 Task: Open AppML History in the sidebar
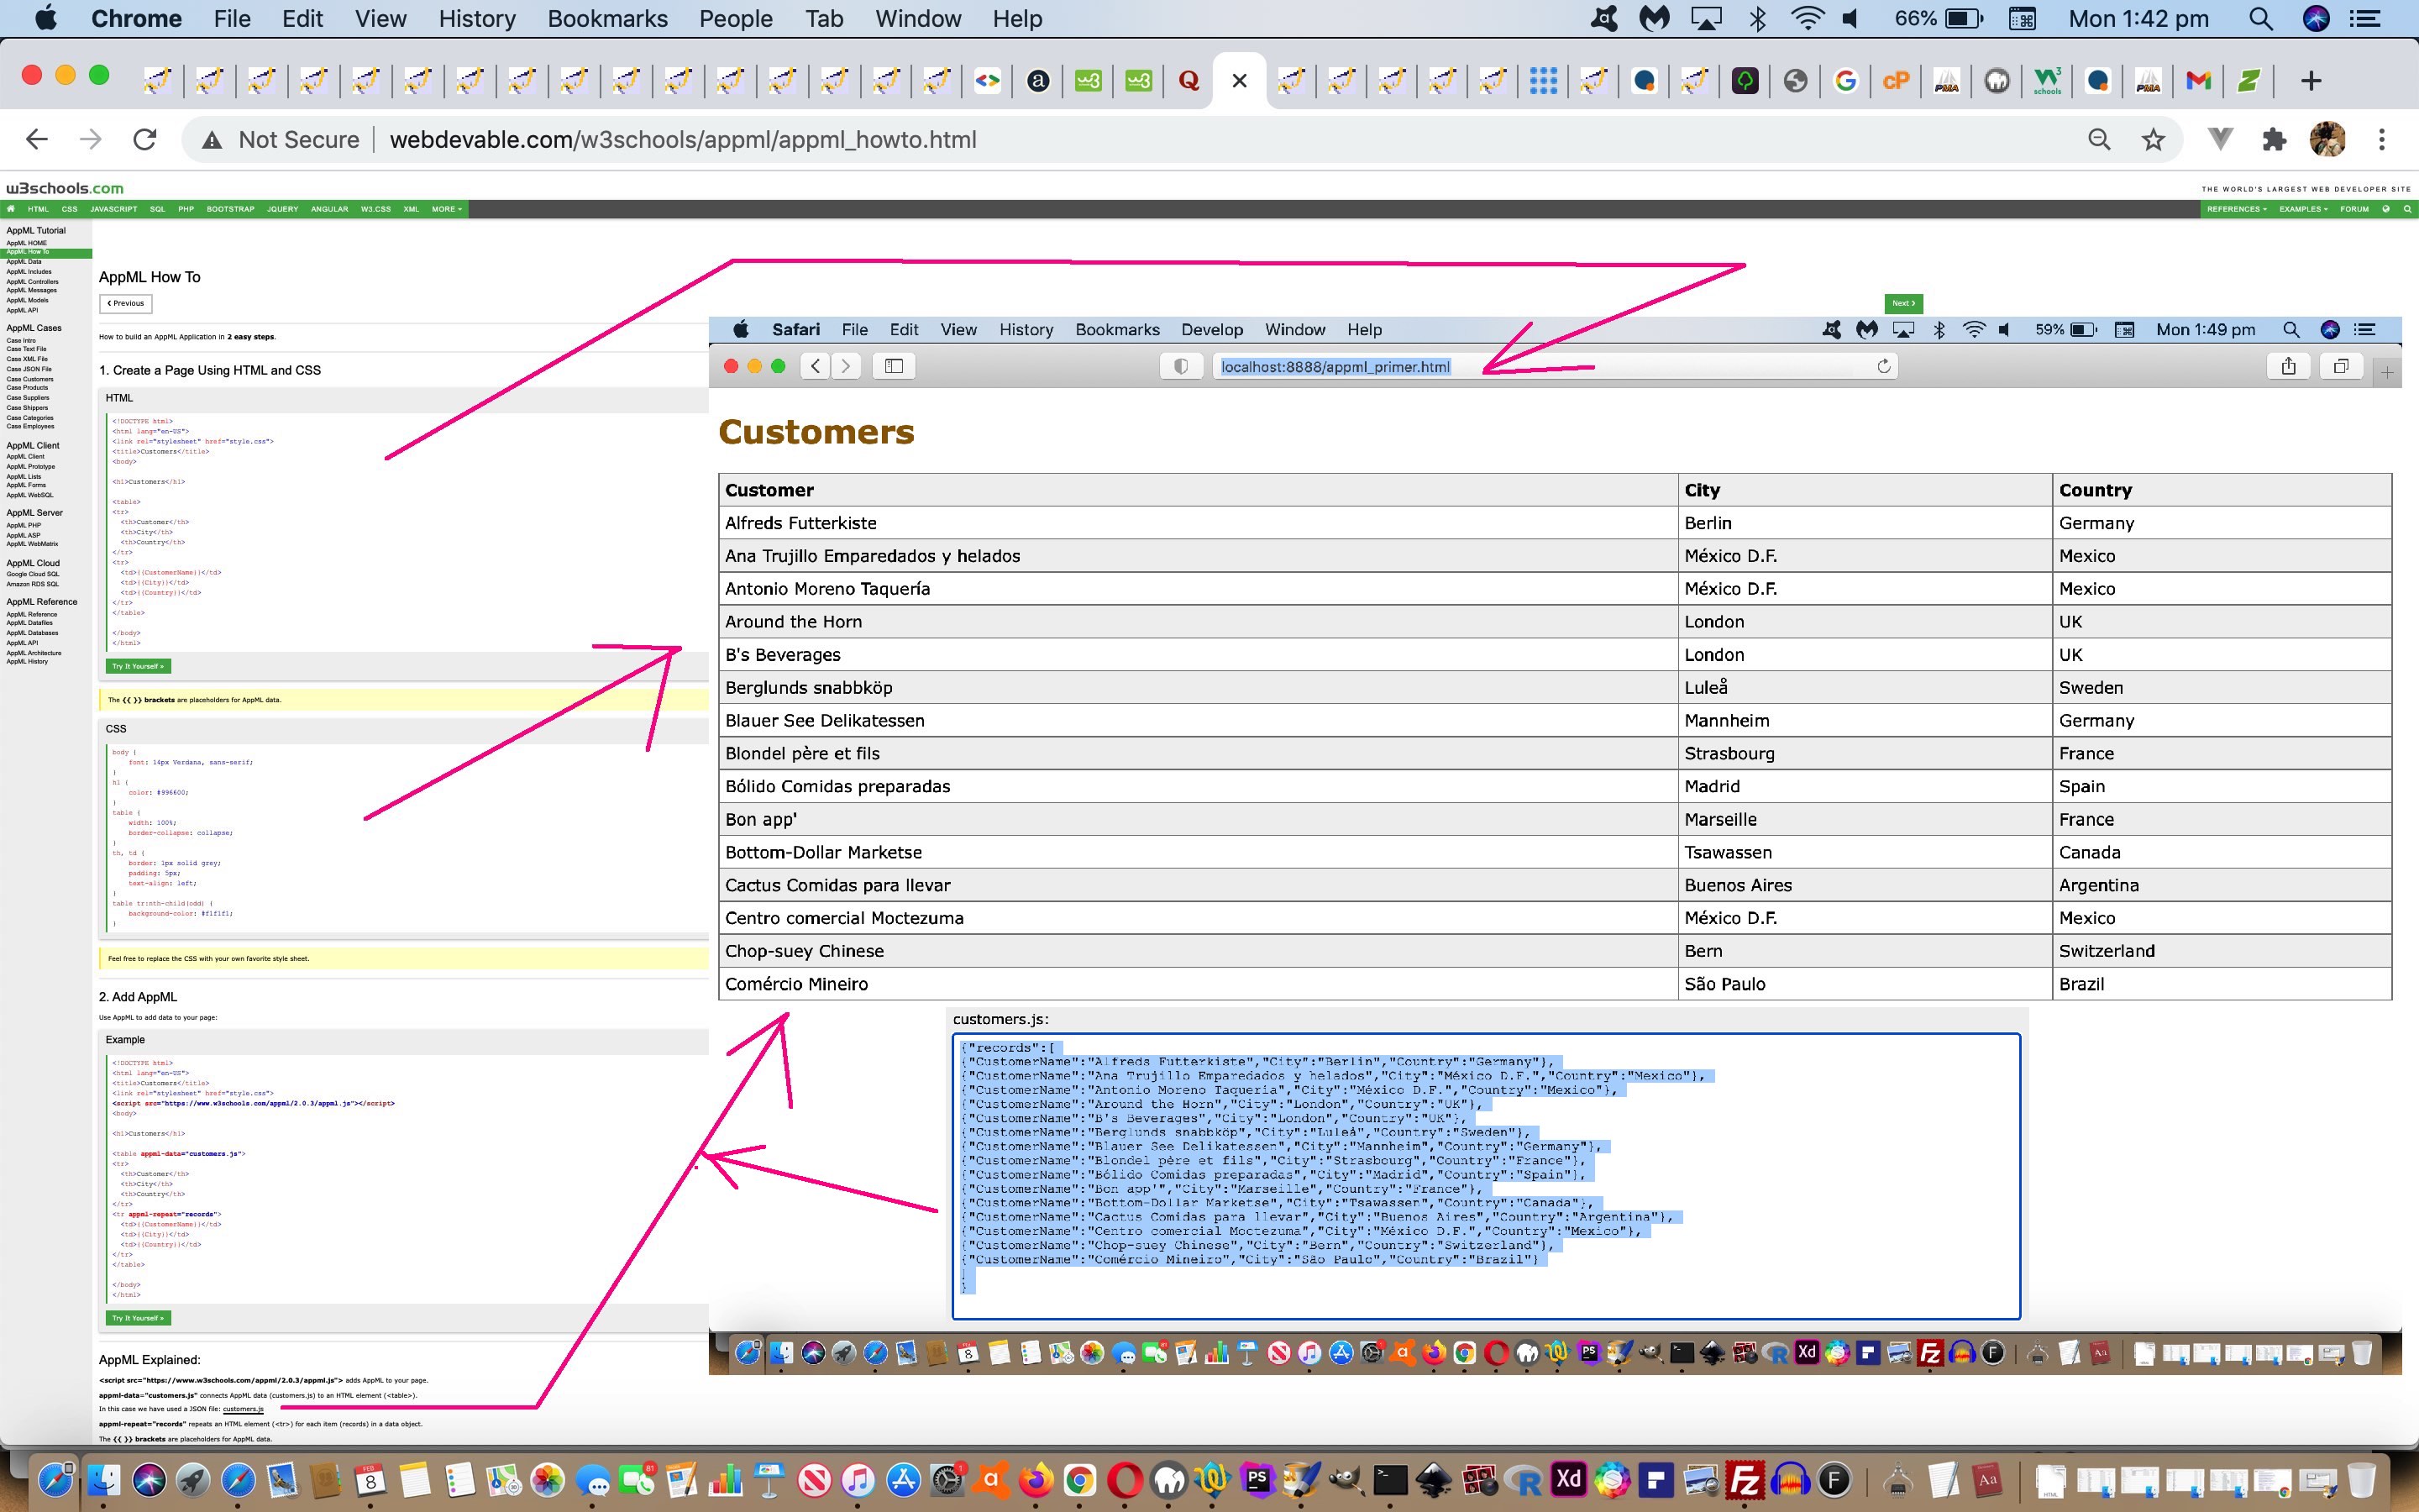click(27, 661)
